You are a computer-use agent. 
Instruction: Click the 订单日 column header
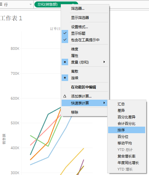coord(55,29)
